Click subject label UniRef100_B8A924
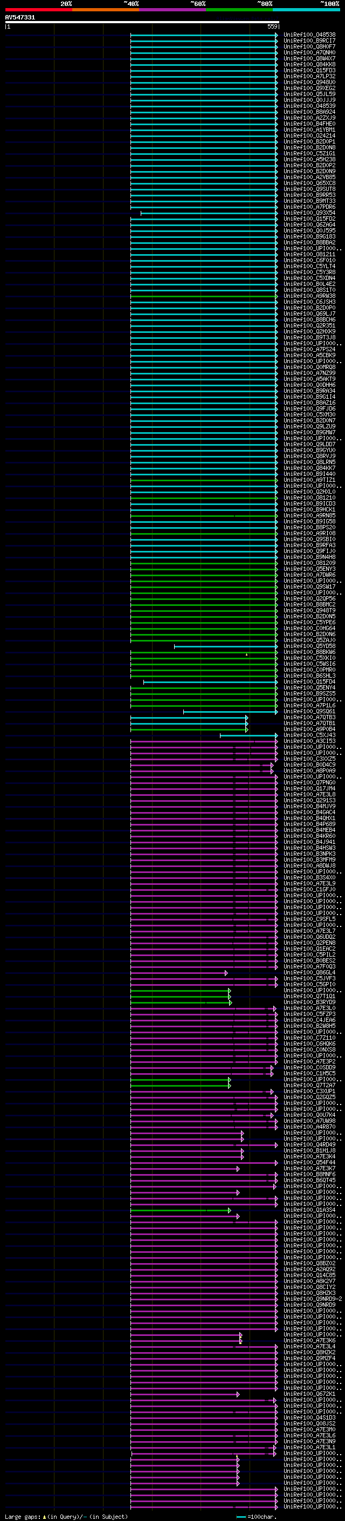Viewport: 345px width, 1521px height. point(309,112)
